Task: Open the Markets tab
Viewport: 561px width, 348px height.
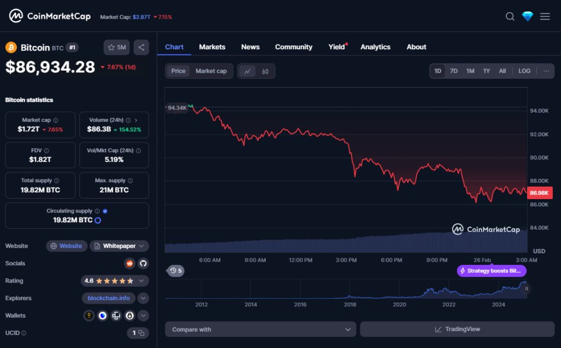Action: tap(212, 47)
